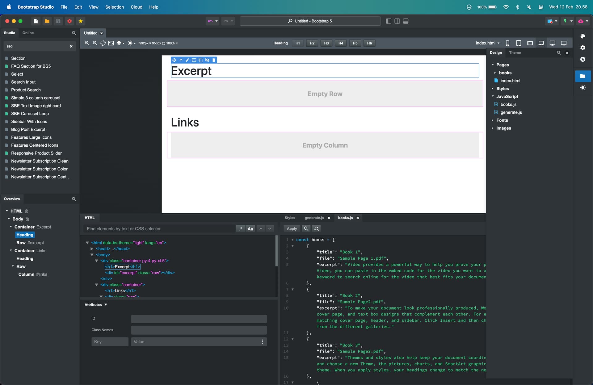Select the sun icon in the right sidebar

click(x=582, y=88)
